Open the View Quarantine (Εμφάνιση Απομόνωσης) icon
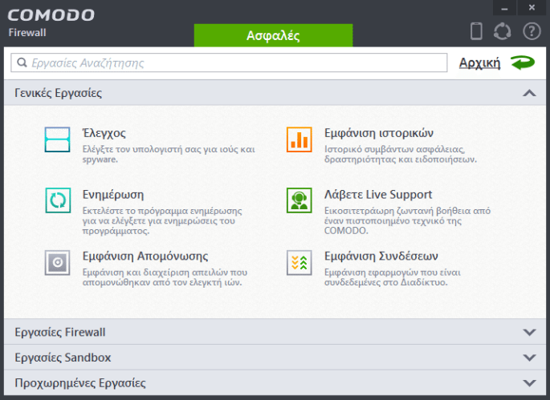 coord(57,262)
